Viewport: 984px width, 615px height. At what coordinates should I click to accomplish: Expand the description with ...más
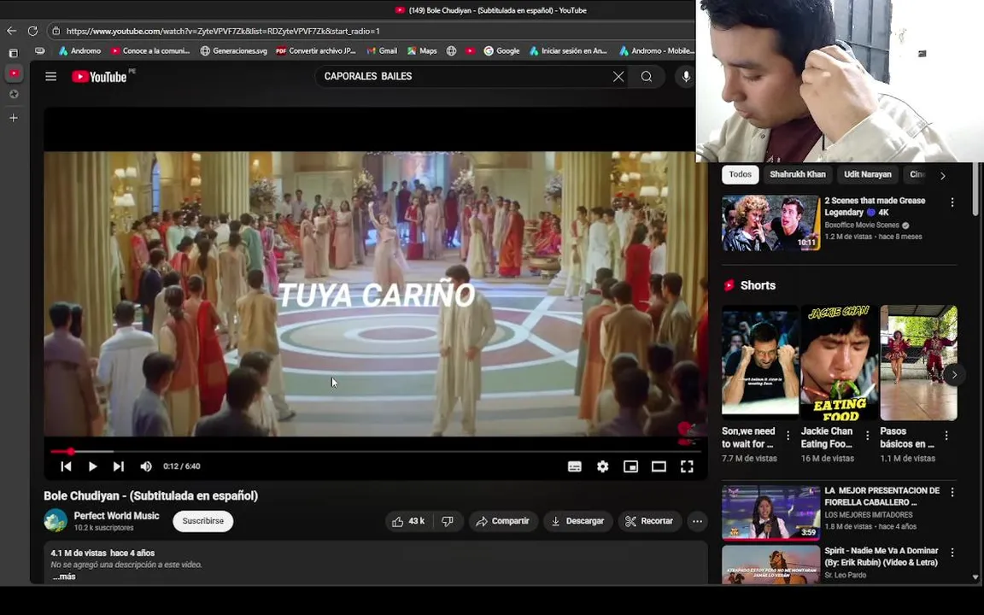point(63,576)
